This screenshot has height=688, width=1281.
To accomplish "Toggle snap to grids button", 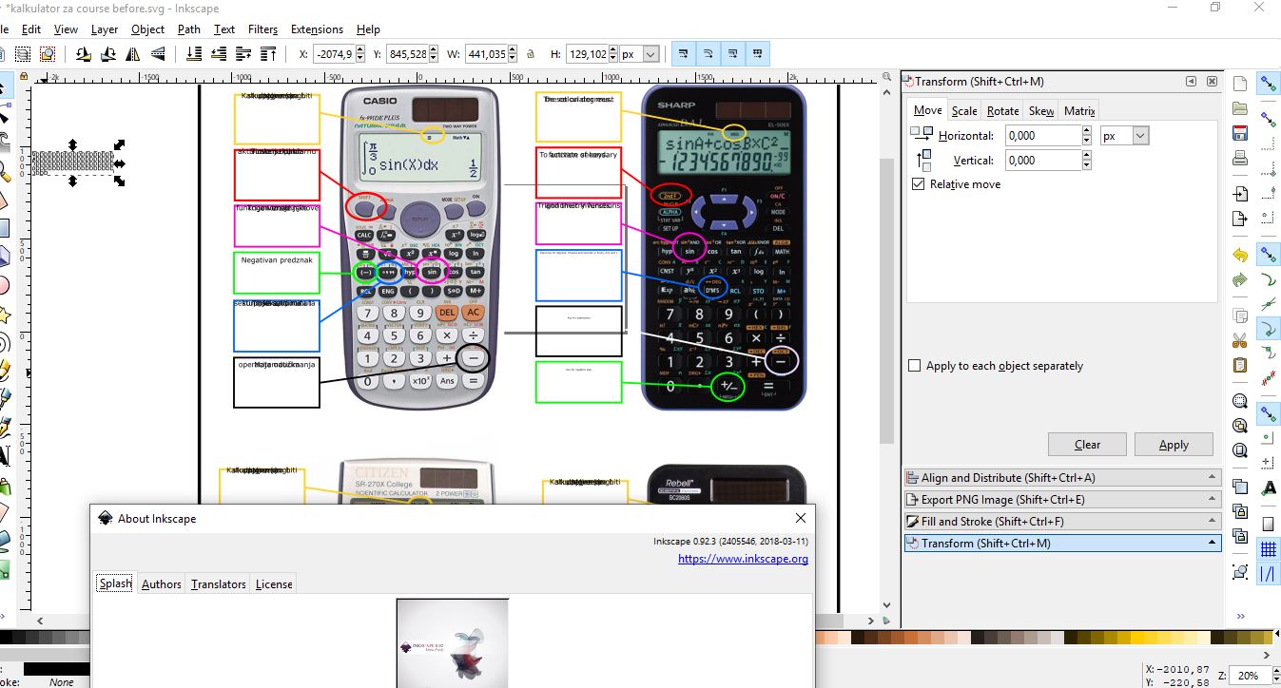I will pyautogui.click(x=1268, y=549).
